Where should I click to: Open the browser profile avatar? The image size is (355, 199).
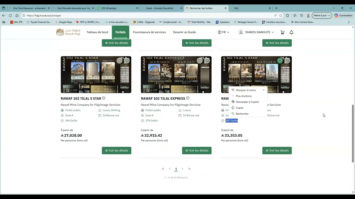pos(308,15)
